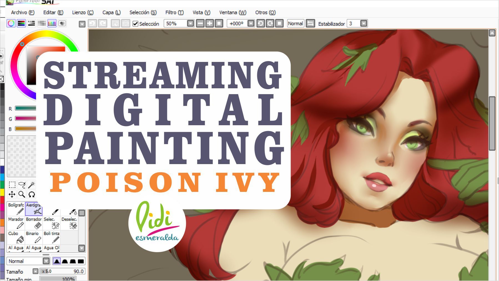This screenshot has height=281, width=499.
Task: Redo the last undone action
Action: tap(102, 24)
